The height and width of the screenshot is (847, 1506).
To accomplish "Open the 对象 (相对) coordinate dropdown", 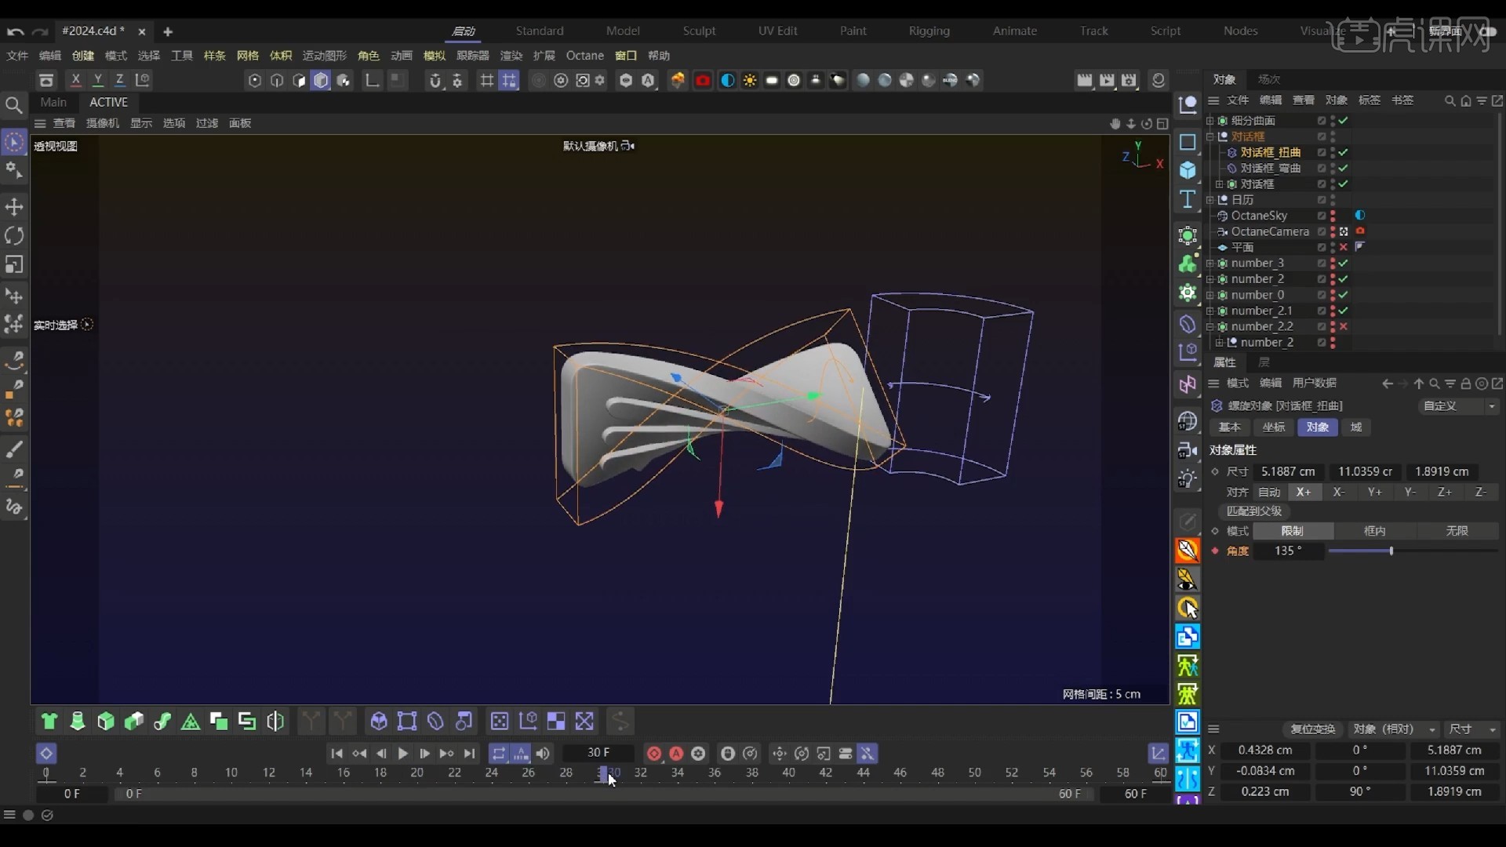I will tap(1395, 729).
